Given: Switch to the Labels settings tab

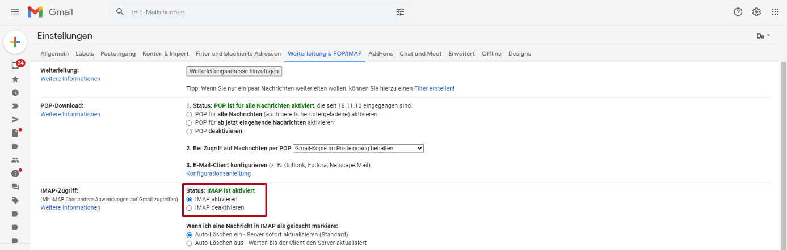Looking at the screenshot, I should [85, 54].
